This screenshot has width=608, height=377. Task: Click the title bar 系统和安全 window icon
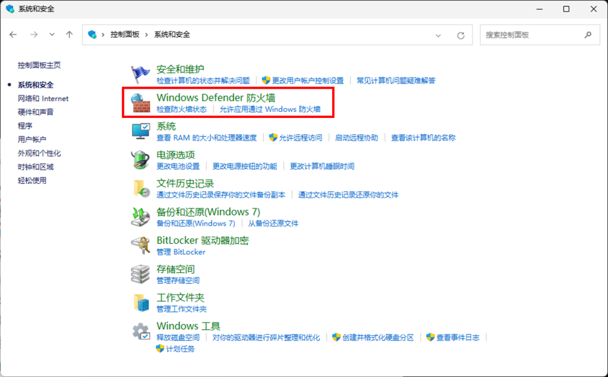[x=10, y=8]
